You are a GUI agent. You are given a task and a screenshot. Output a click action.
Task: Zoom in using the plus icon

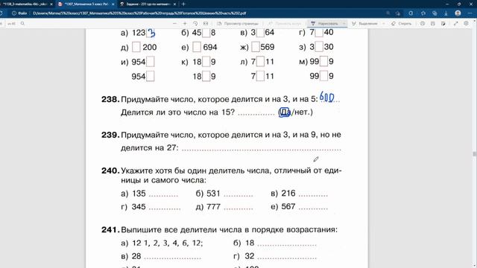point(185,23)
